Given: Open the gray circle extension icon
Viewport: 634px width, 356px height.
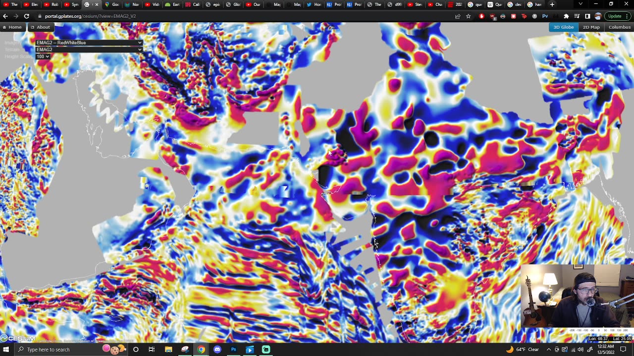Looking at the screenshot, I should coord(534,16).
